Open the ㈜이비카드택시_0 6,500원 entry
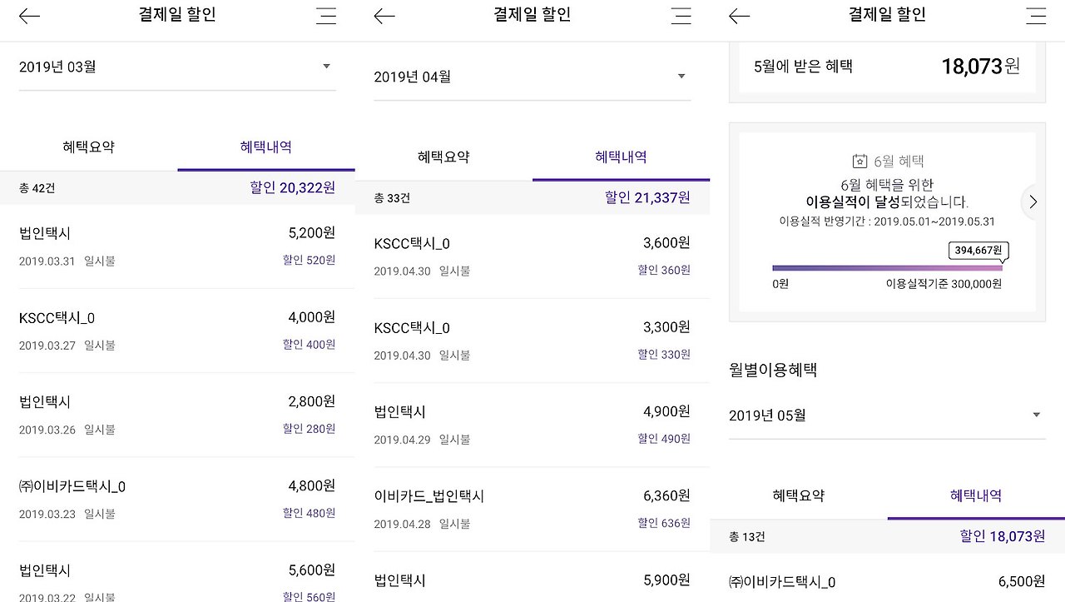This screenshot has height=602, width=1065. tap(887, 582)
